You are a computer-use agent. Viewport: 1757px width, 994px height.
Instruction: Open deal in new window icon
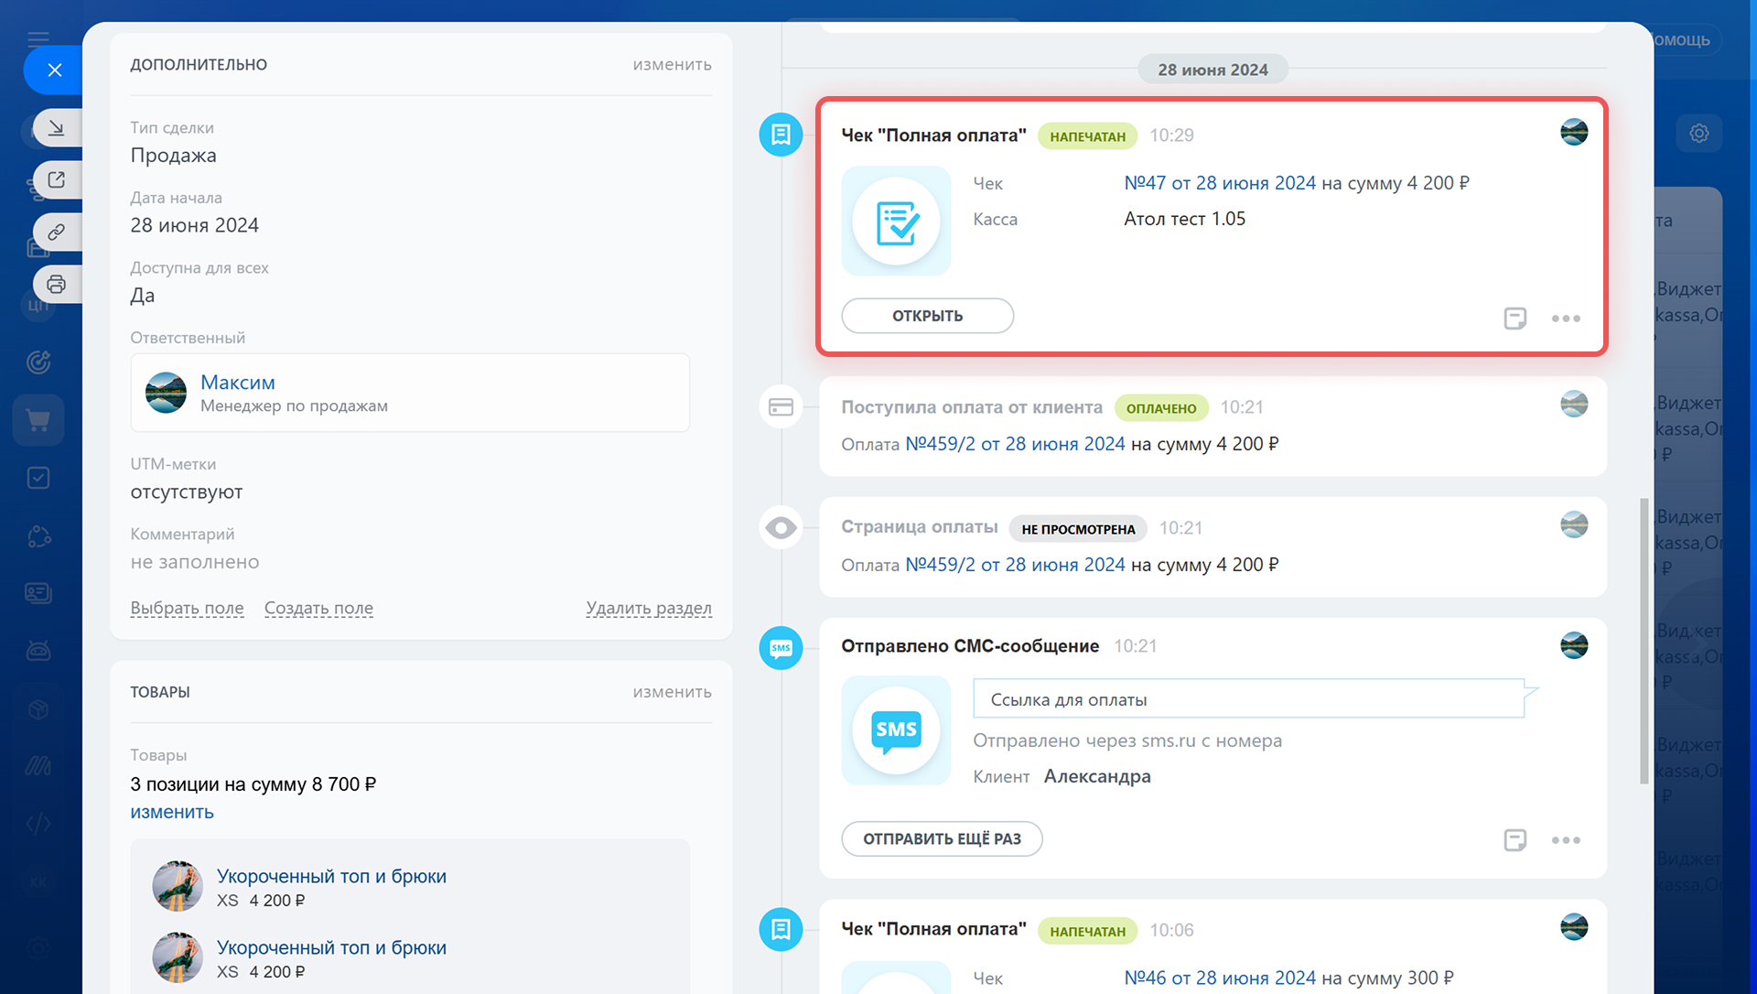pos(57,180)
